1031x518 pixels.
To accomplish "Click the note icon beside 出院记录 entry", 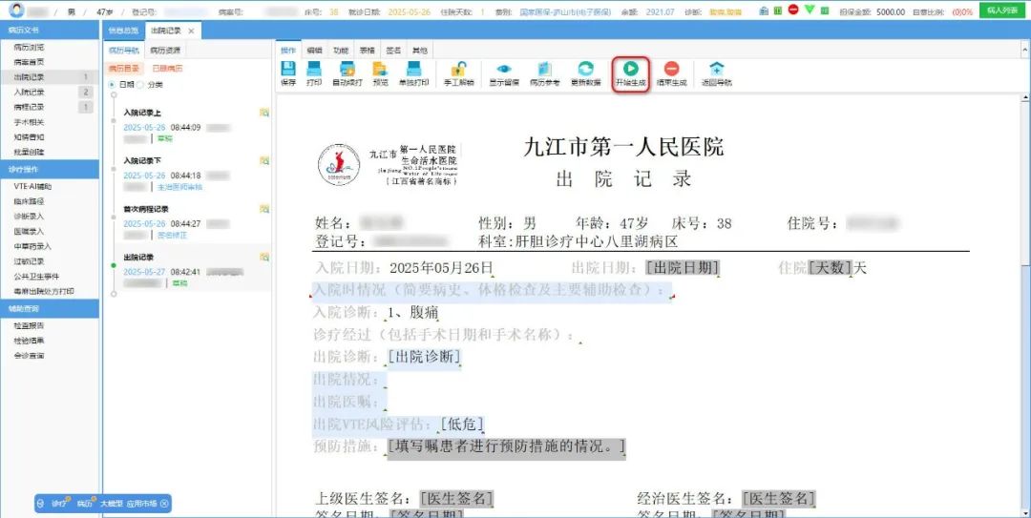I will tap(264, 257).
